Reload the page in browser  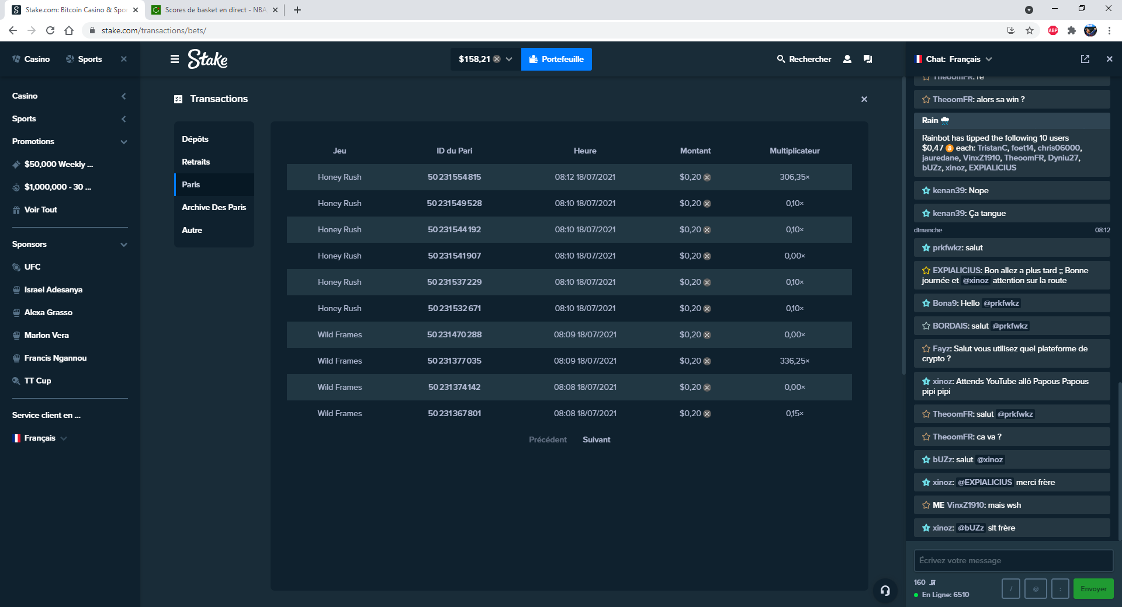pyautogui.click(x=50, y=30)
